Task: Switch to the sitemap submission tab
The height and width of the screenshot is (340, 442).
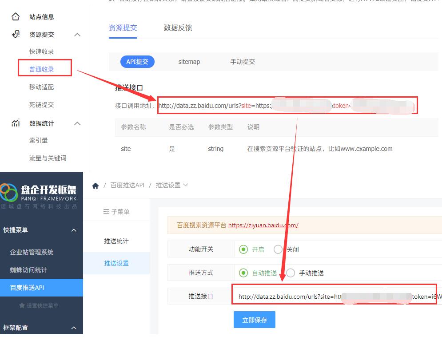Action: pyautogui.click(x=189, y=62)
